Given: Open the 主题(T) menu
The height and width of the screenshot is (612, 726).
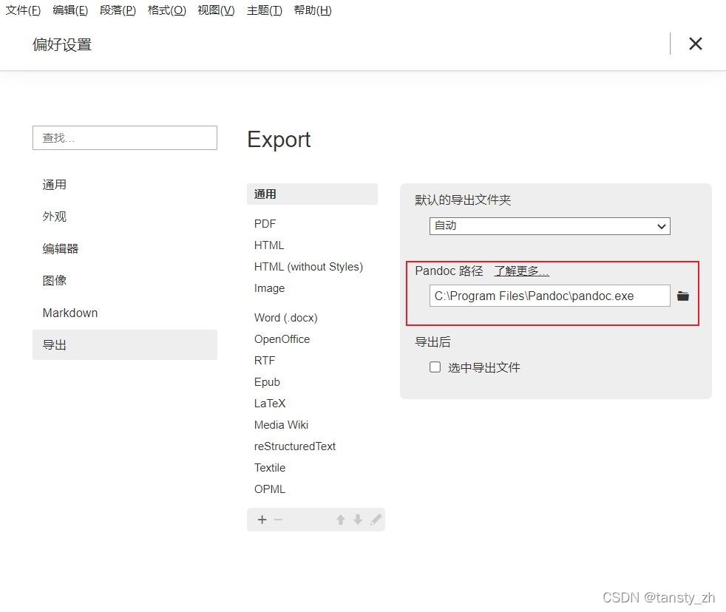Looking at the screenshot, I should 265,10.
